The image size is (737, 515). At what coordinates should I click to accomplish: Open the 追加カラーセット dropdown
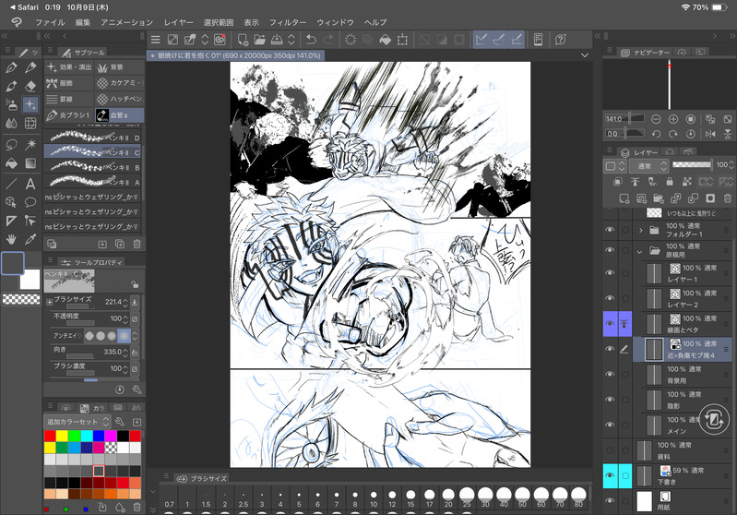77,422
